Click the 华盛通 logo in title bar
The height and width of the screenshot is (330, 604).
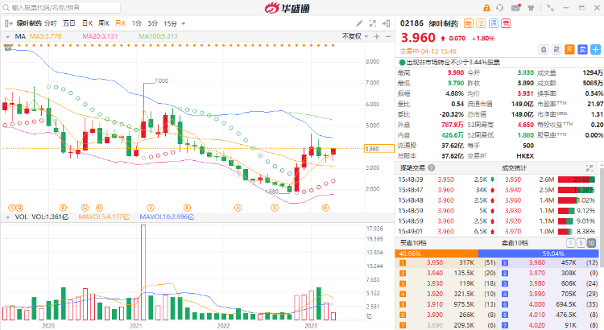[x=288, y=8]
